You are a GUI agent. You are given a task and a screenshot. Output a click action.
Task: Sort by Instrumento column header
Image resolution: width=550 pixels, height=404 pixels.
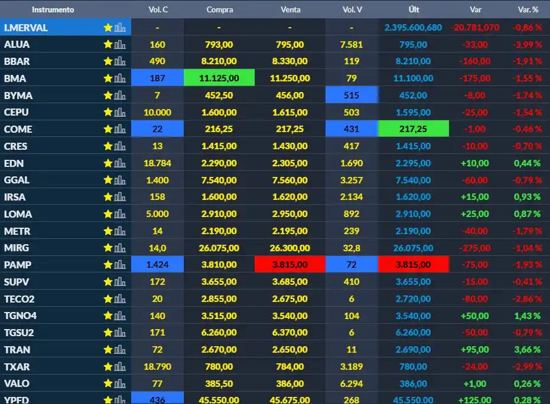(x=53, y=9)
